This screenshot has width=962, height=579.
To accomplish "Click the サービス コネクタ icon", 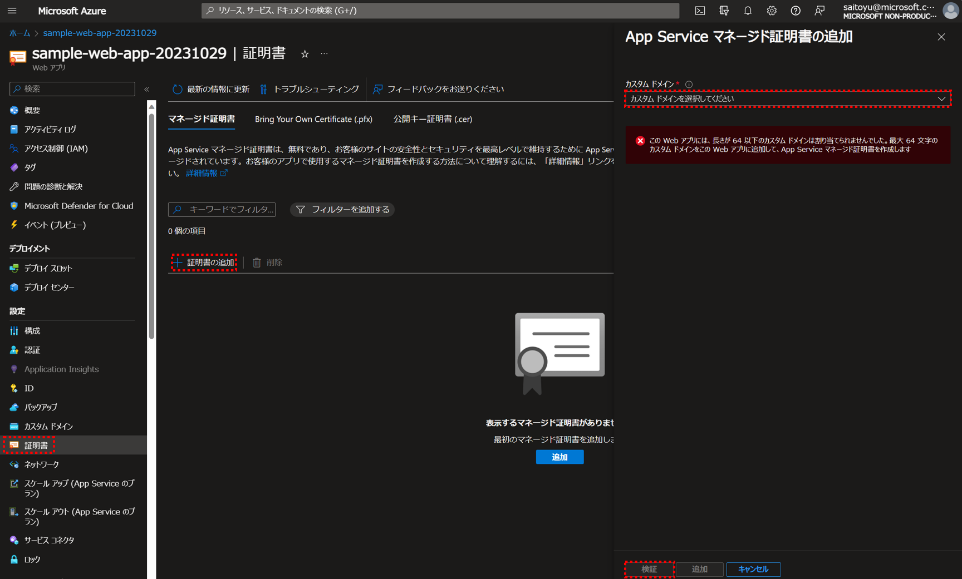I will [x=14, y=540].
